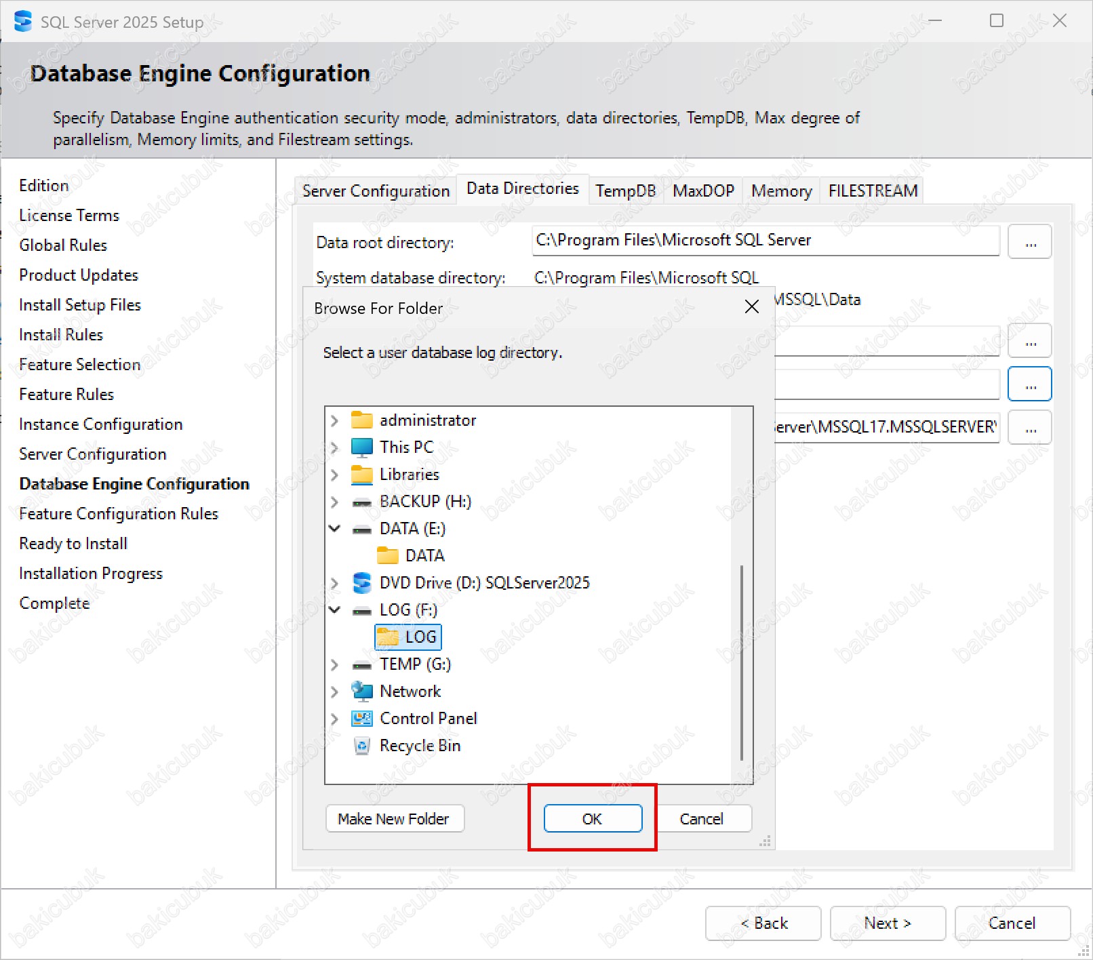The image size is (1093, 960).
Task: Select the BACKUP (H:) drive icon
Action: click(x=362, y=502)
